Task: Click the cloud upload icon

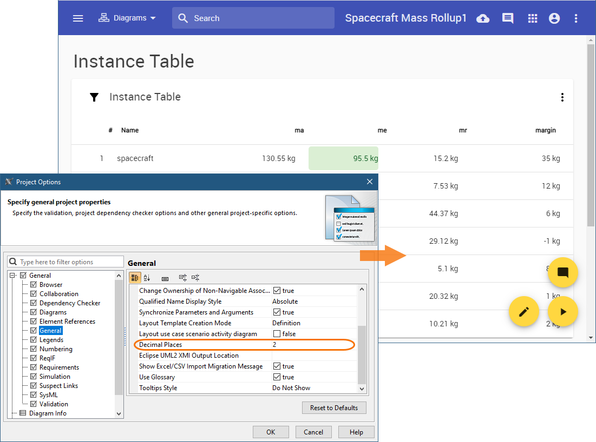Action: pyautogui.click(x=482, y=18)
